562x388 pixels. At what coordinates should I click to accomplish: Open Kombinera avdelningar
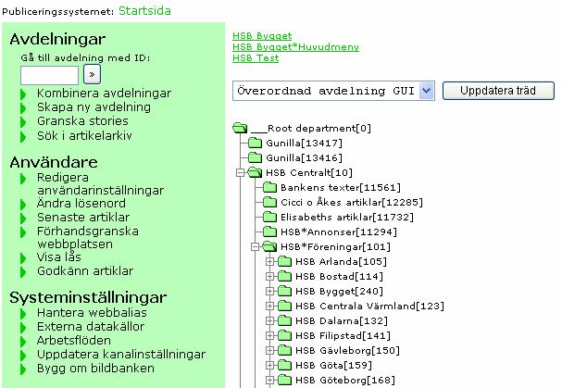point(105,94)
